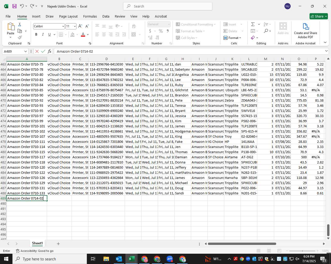Click the Search box in title bar

point(168,6)
